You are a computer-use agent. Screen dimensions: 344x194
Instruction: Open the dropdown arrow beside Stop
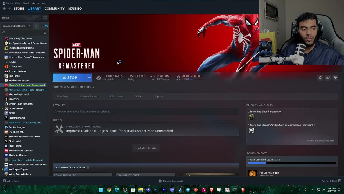89,78
